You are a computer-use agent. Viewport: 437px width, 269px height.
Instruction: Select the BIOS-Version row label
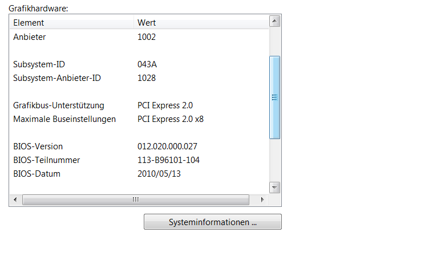[38, 146]
